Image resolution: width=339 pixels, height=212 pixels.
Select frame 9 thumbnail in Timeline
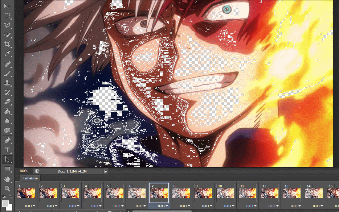click(203, 193)
